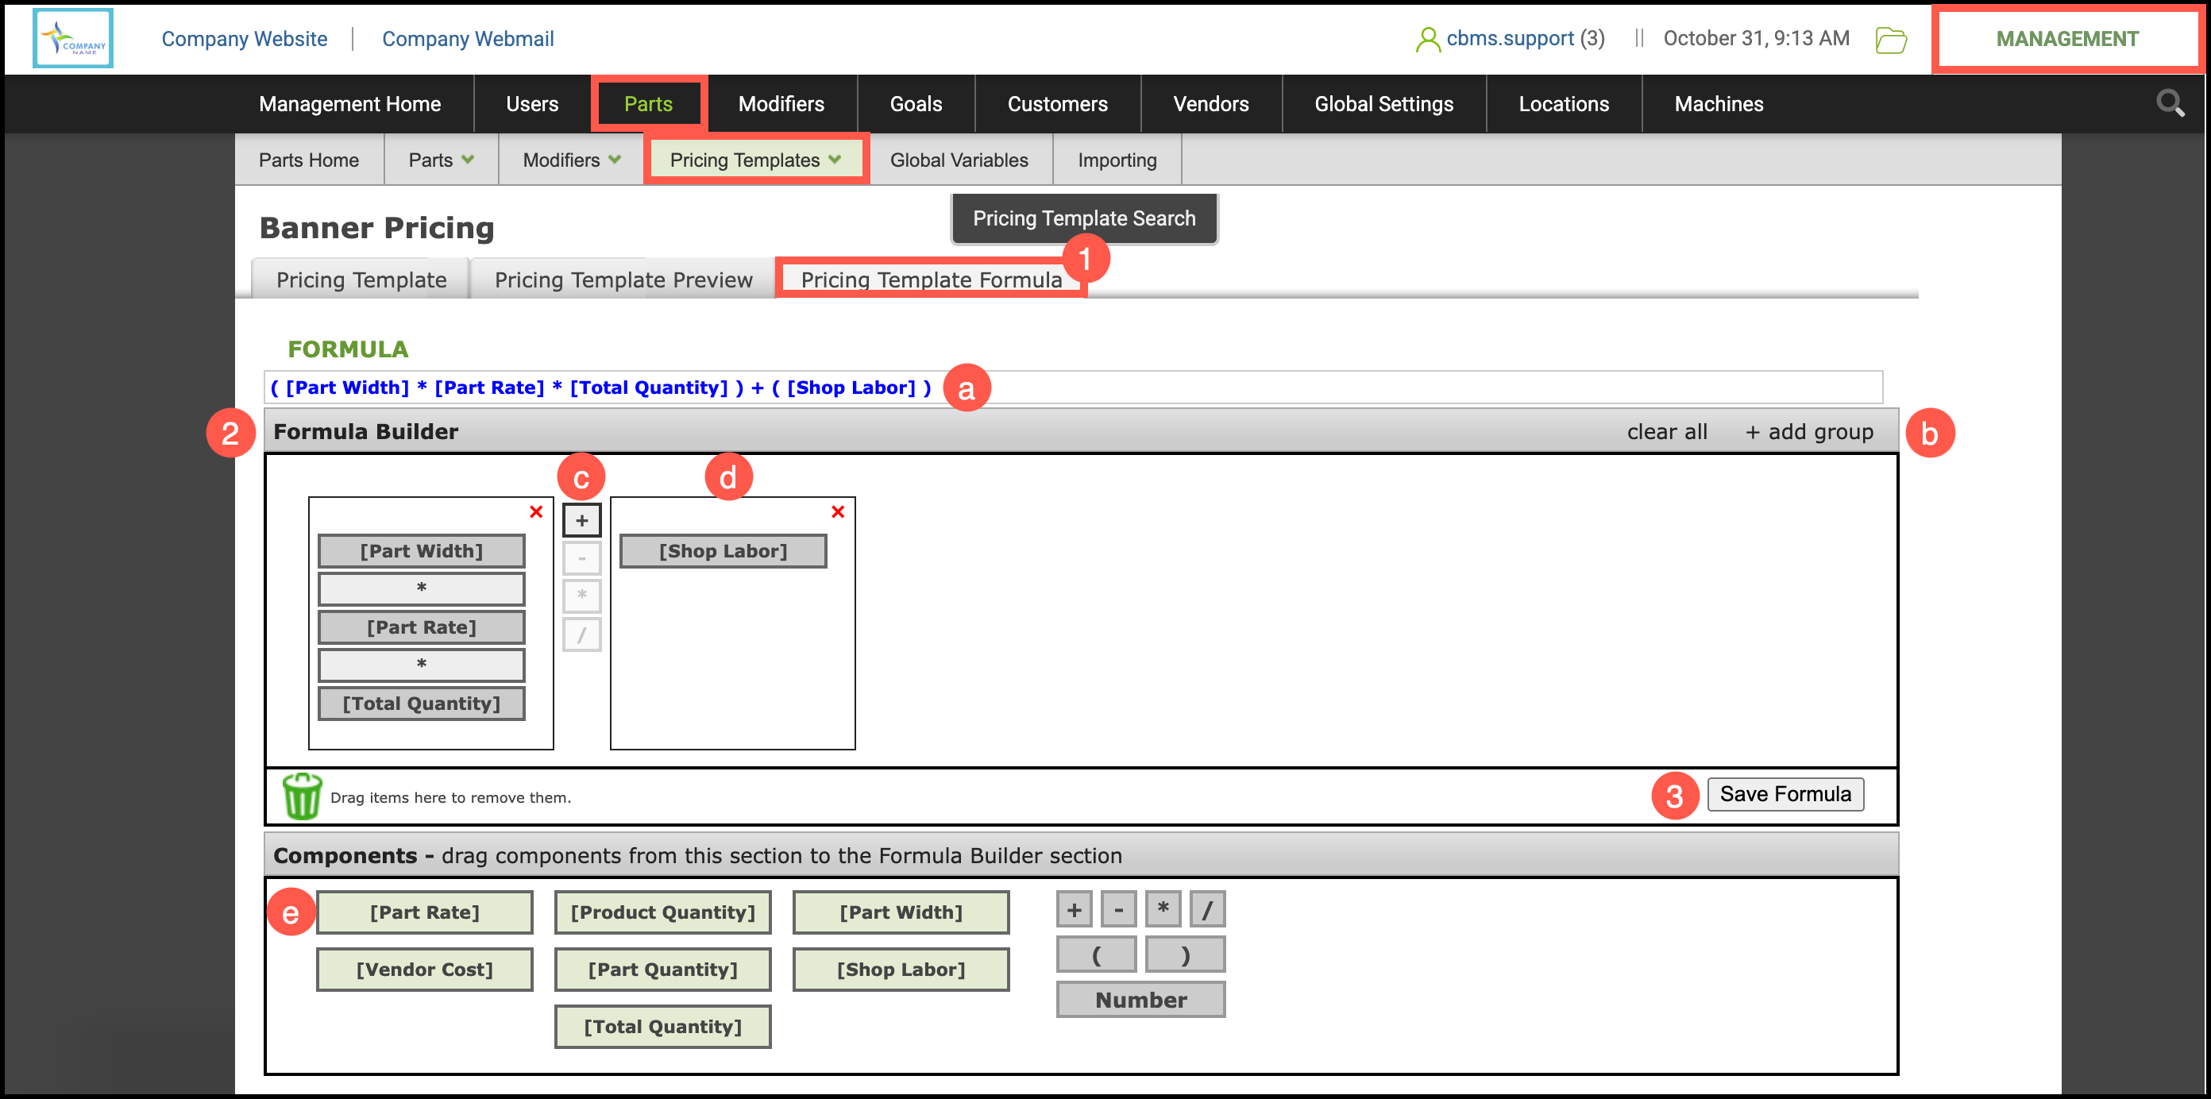2211x1099 pixels.
Task: Open the green folder icon
Action: (1891, 40)
